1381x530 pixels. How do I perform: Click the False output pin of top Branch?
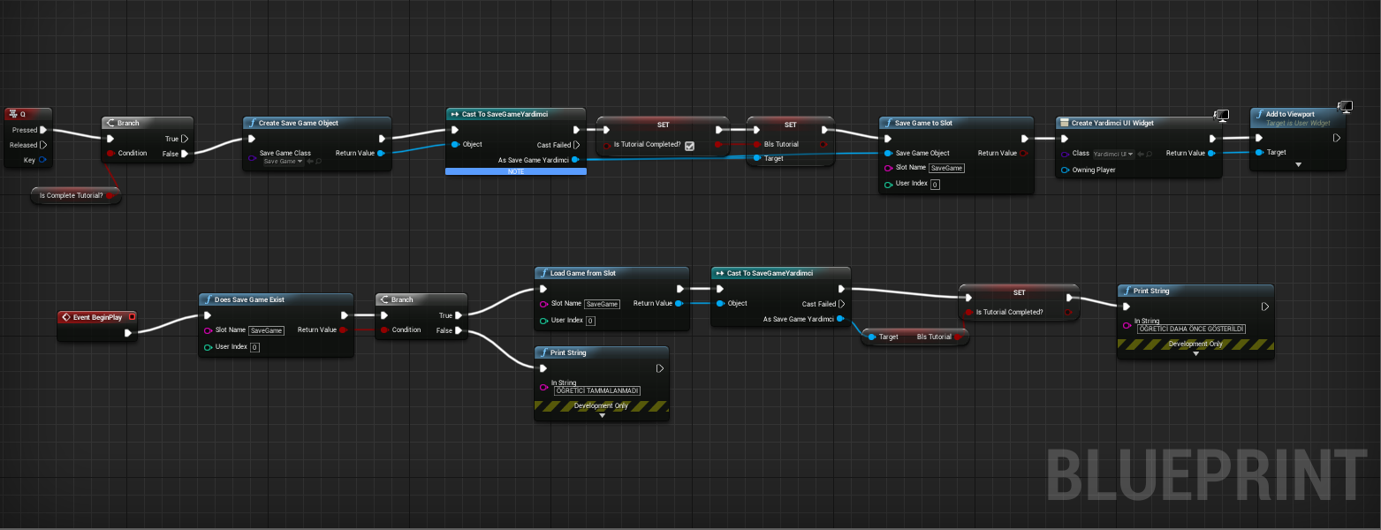185,154
